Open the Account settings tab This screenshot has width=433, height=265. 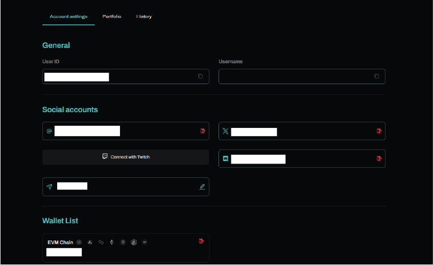pyautogui.click(x=68, y=16)
